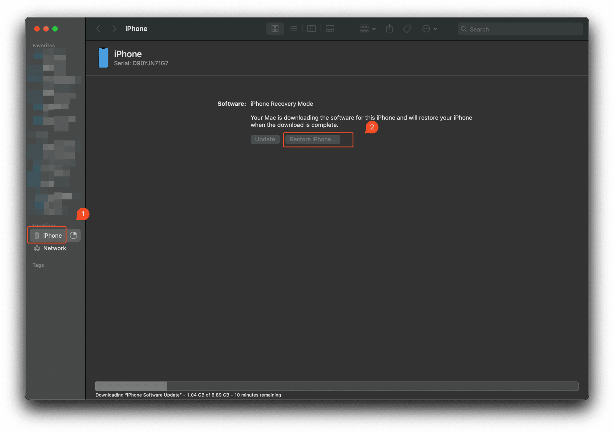This screenshot has width=614, height=433.
Task: Click the iPhone sync progress circle icon
Action: [74, 235]
